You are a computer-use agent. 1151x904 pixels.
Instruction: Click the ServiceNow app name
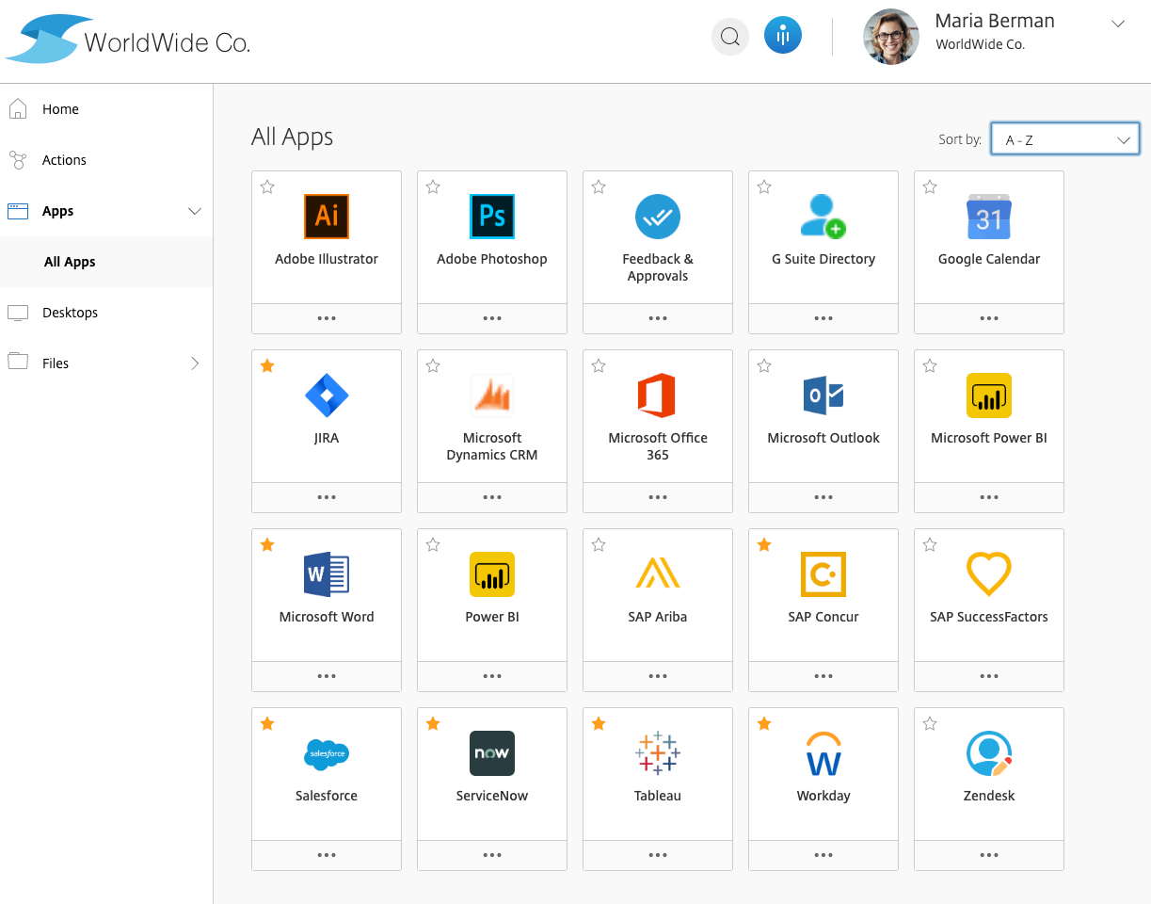(x=492, y=796)
